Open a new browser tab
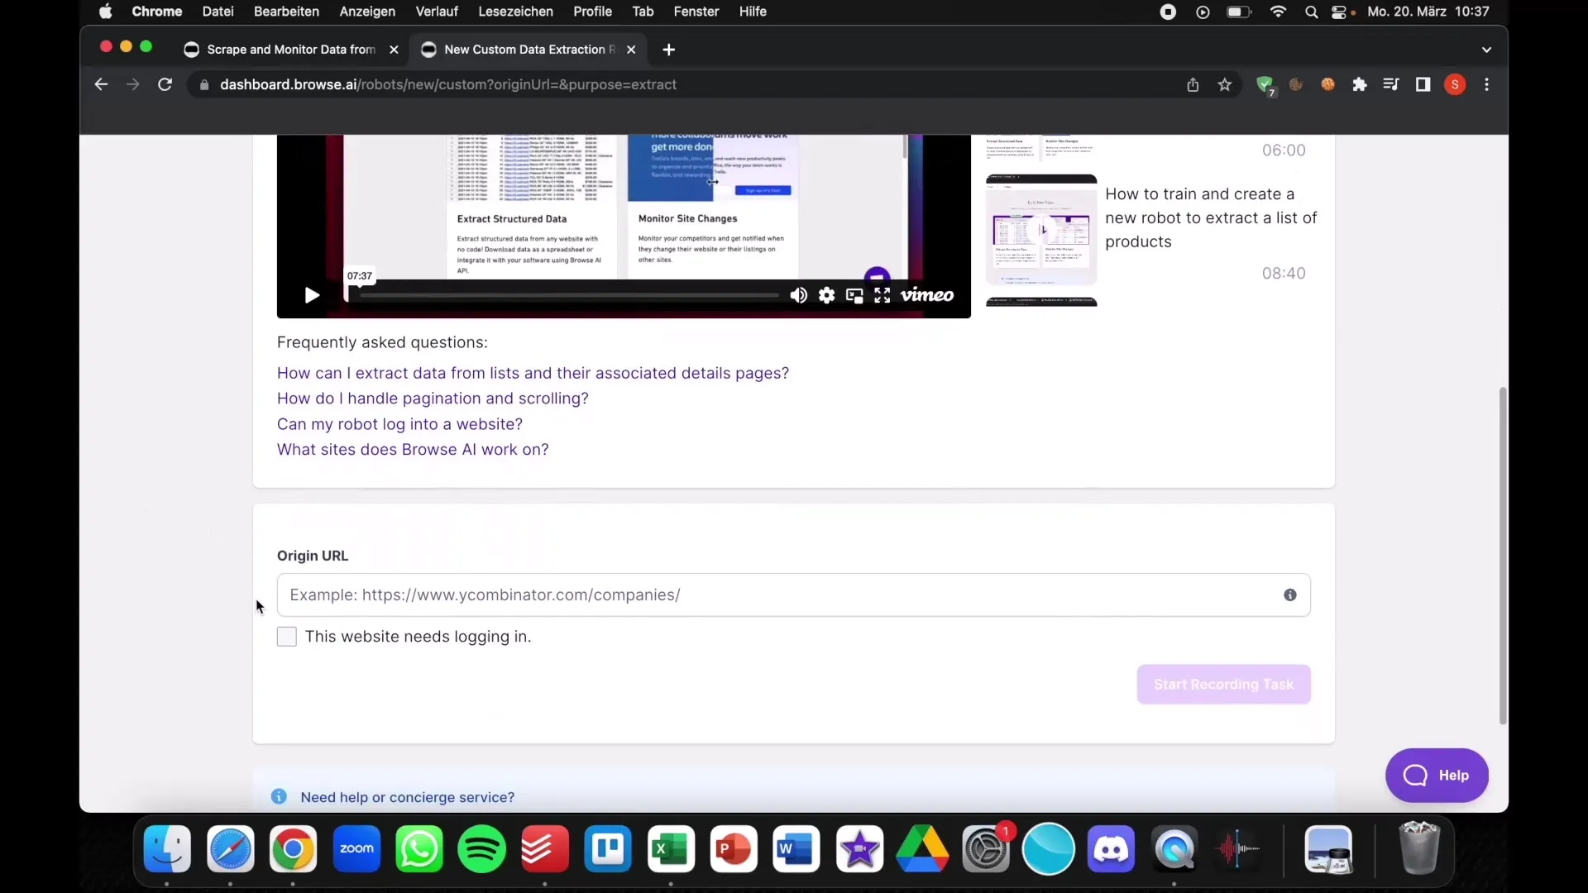The width and height of the screenshot is (1588, 893). click(x=668, y=50)
